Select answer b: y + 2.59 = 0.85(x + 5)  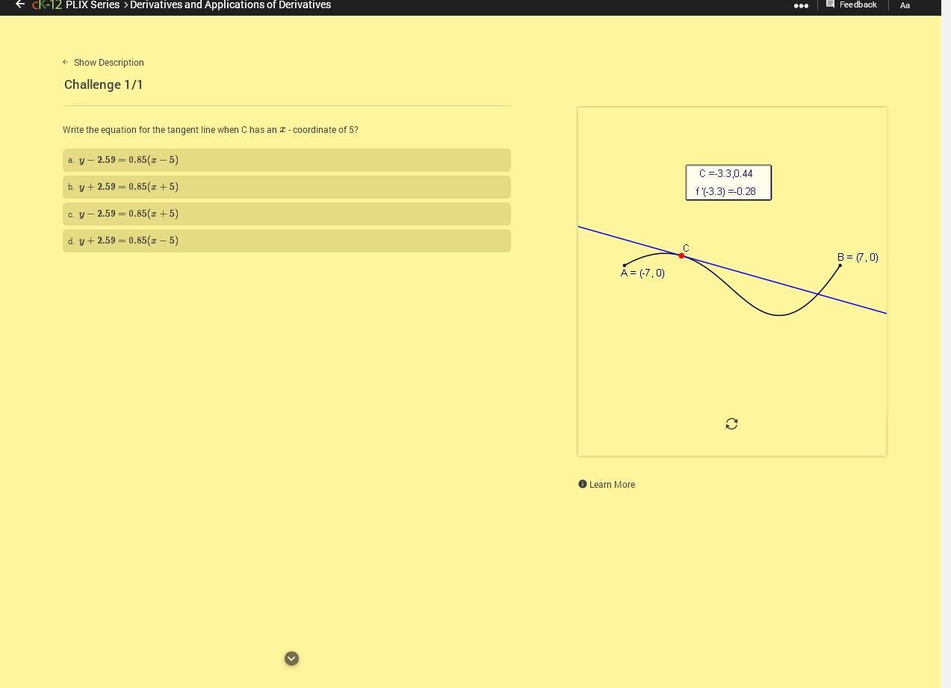click(x=287, y=187)
